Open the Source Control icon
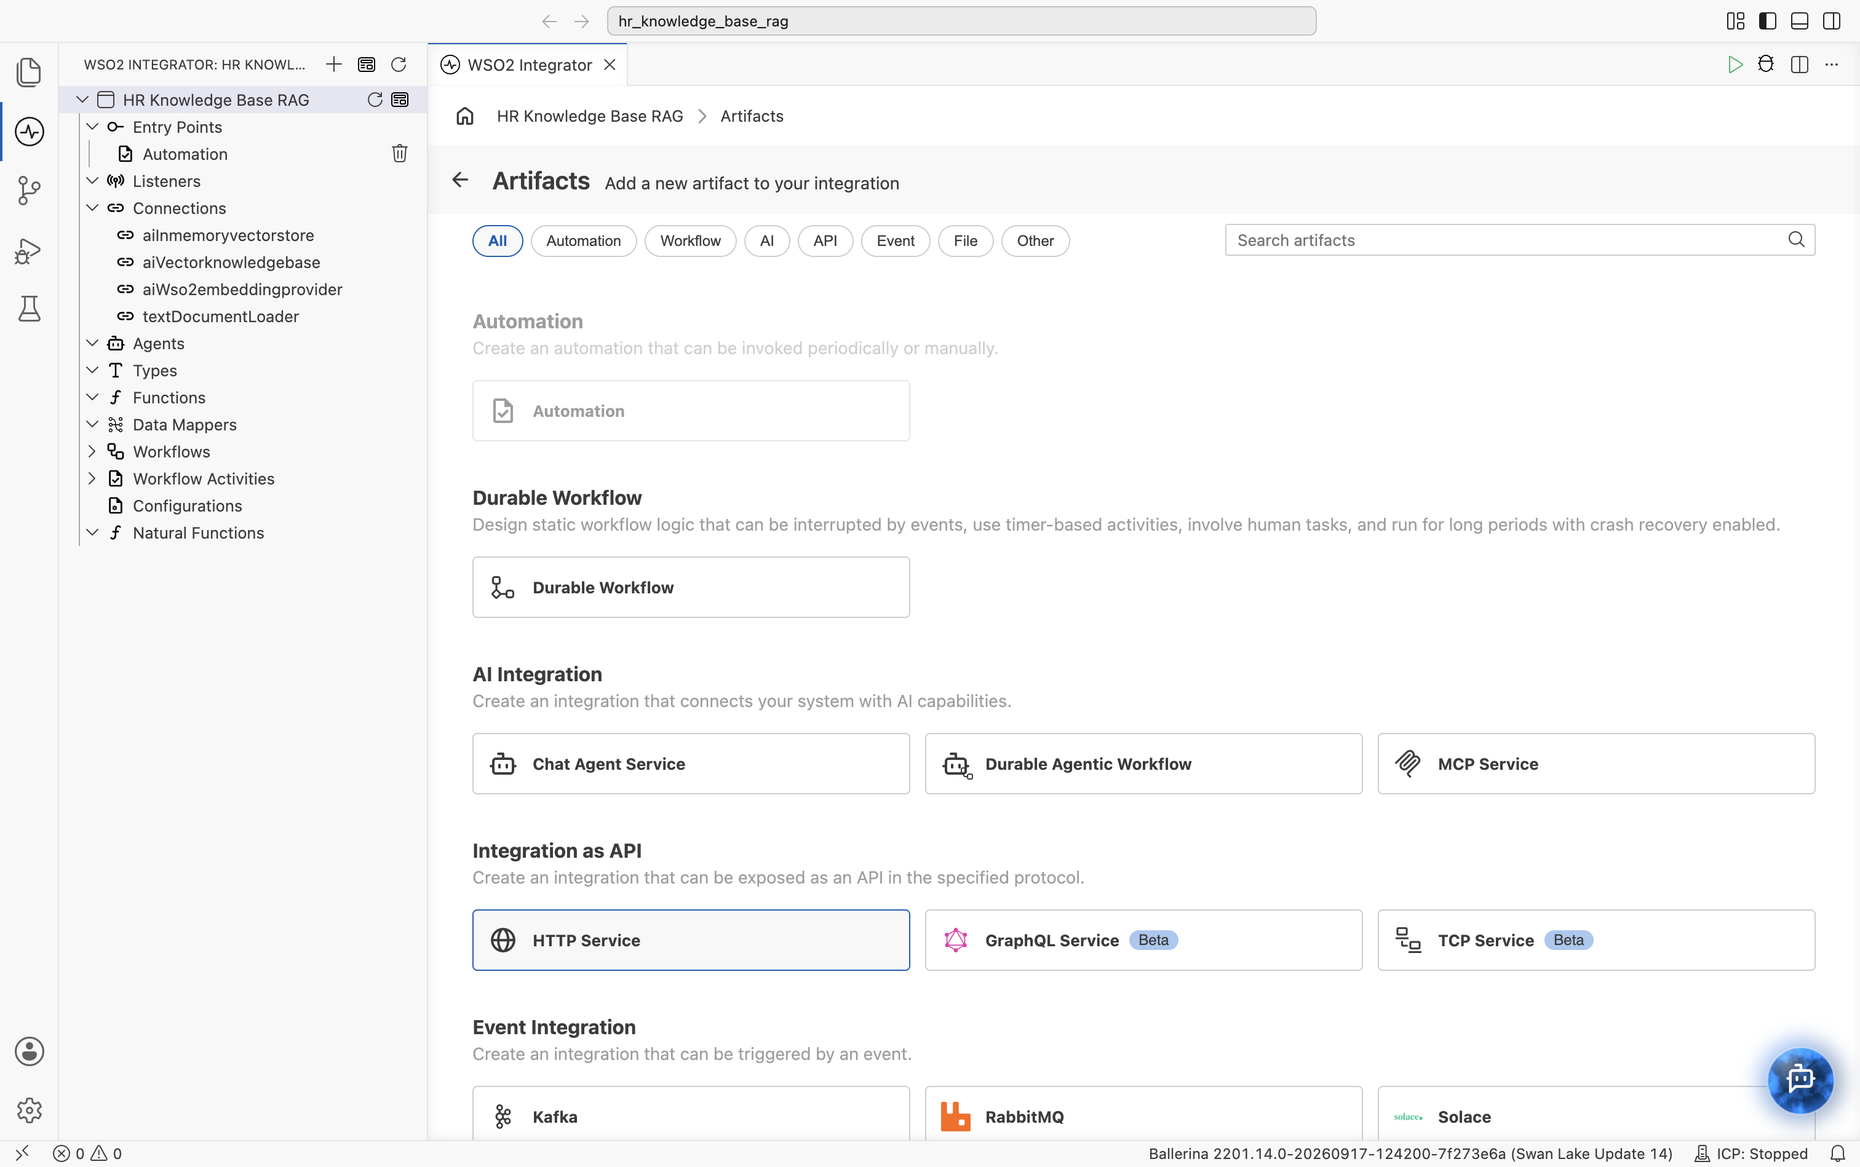Viewport: 1860px width, 1167px height. (30, 191)
